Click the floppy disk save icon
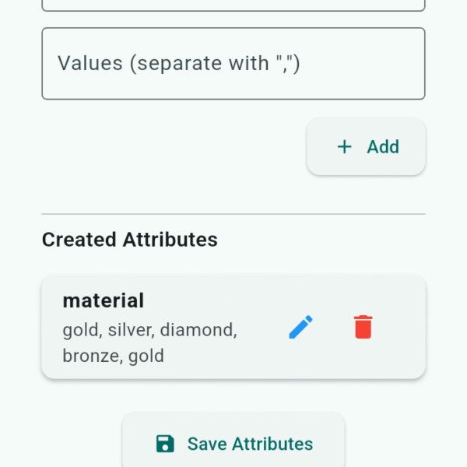 [165, 444]
